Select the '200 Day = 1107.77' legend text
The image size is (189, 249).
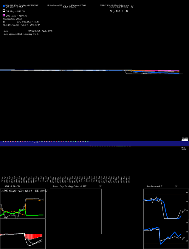17,16
